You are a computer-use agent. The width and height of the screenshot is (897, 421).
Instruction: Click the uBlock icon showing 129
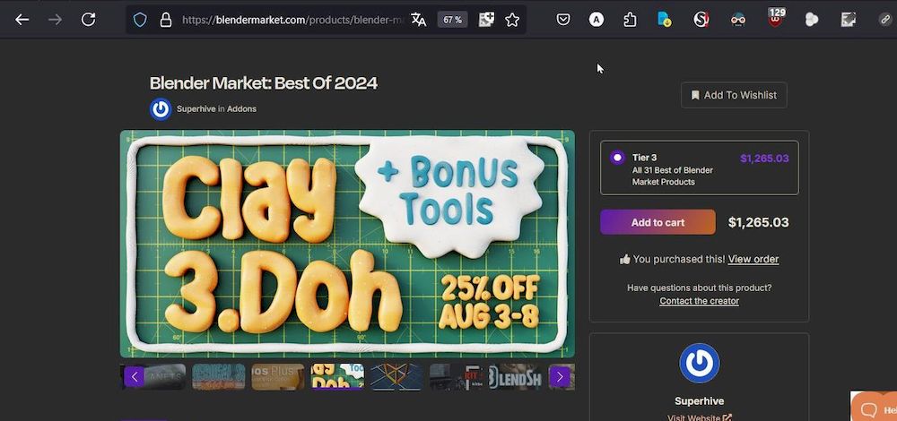click(775, 18)
